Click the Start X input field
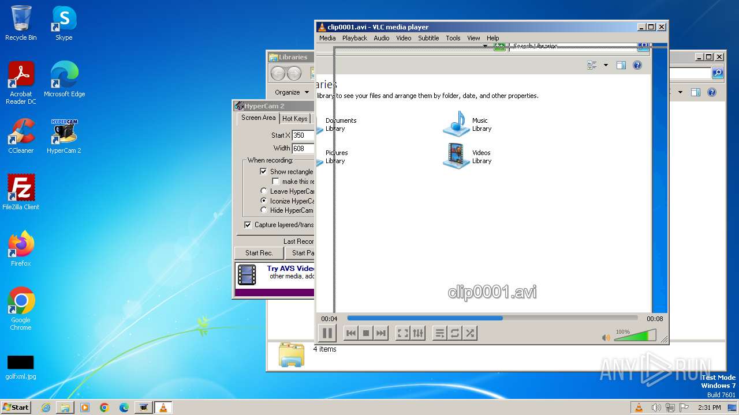This screenshot has height=415, width=739. (303, 135)
